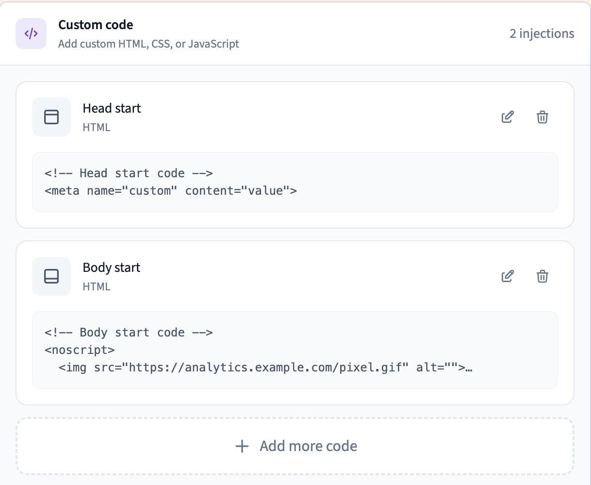591x485 pixels.
Task: Select the Body start placement icon
Action: (x=51, y=276)
